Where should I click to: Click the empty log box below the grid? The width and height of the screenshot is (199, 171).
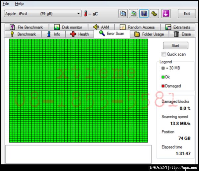[78, 154]
